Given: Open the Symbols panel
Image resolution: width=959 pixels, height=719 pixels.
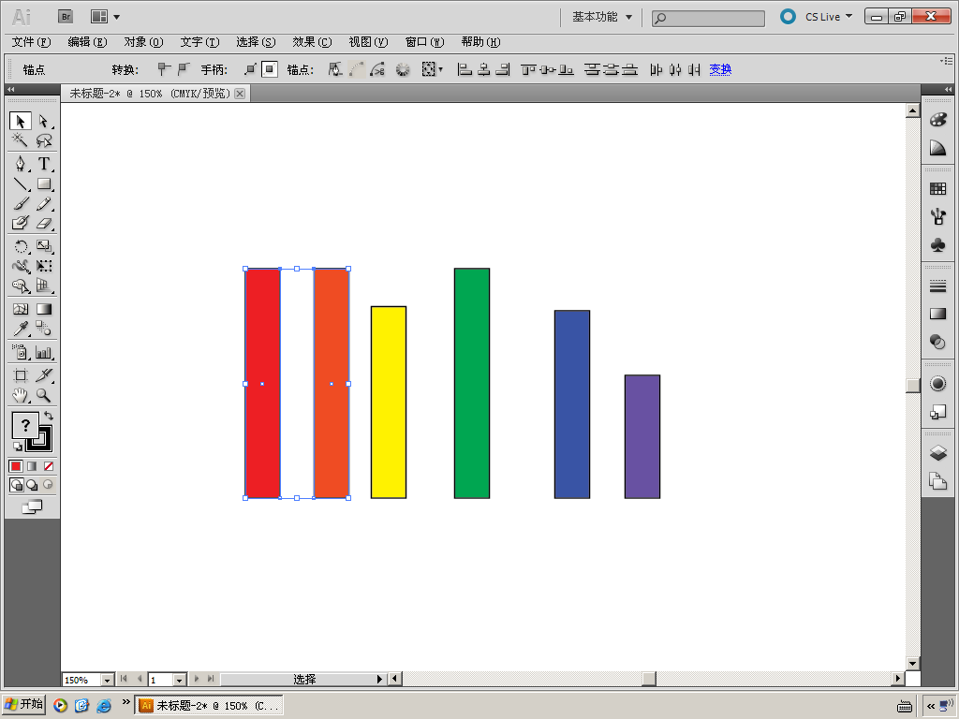Looking at the screenshot, I should click(937, 244).
